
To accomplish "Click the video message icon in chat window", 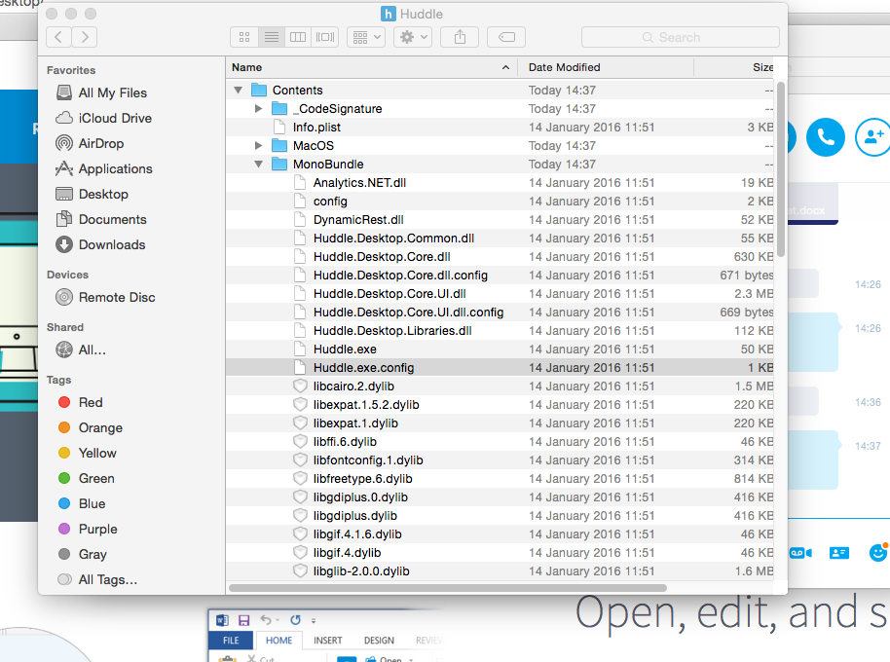I will point(800,553).
